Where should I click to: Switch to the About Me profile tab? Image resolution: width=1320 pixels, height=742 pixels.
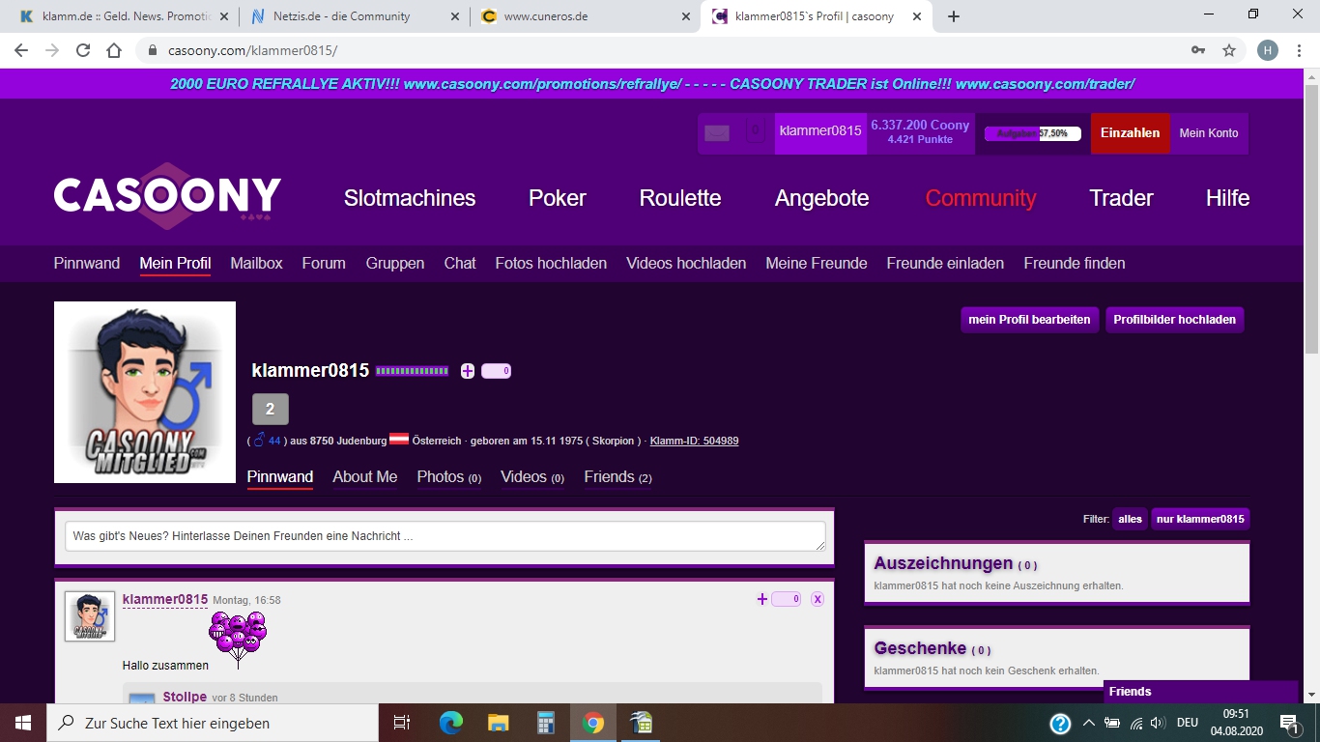point(365,476)
